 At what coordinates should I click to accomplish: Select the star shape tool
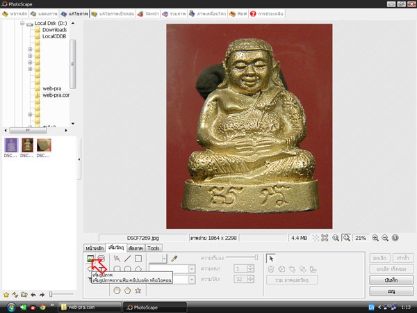click(138, 290)
